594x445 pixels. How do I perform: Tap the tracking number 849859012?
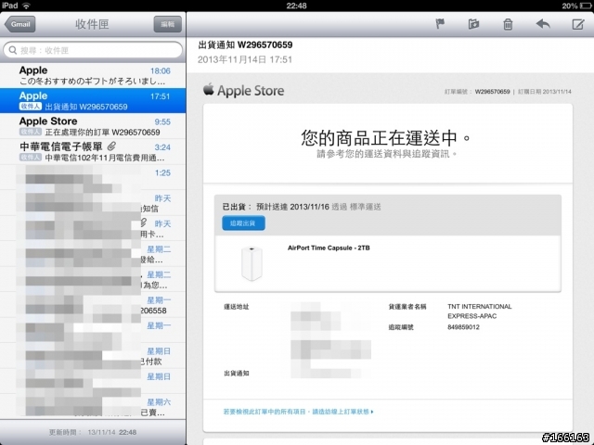click(x=463, y=327)
